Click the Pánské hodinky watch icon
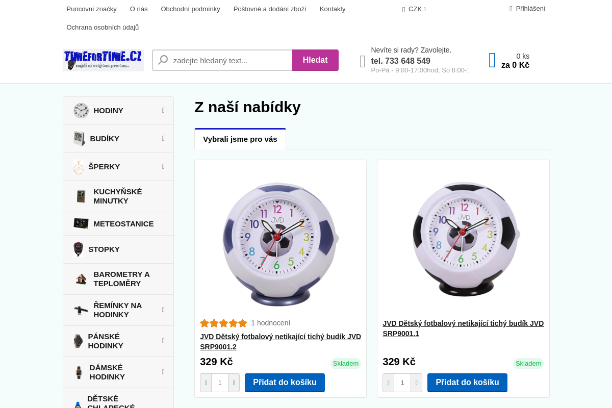Image resolution: width=612 pixels, height=408 pixels. point(78,341)
